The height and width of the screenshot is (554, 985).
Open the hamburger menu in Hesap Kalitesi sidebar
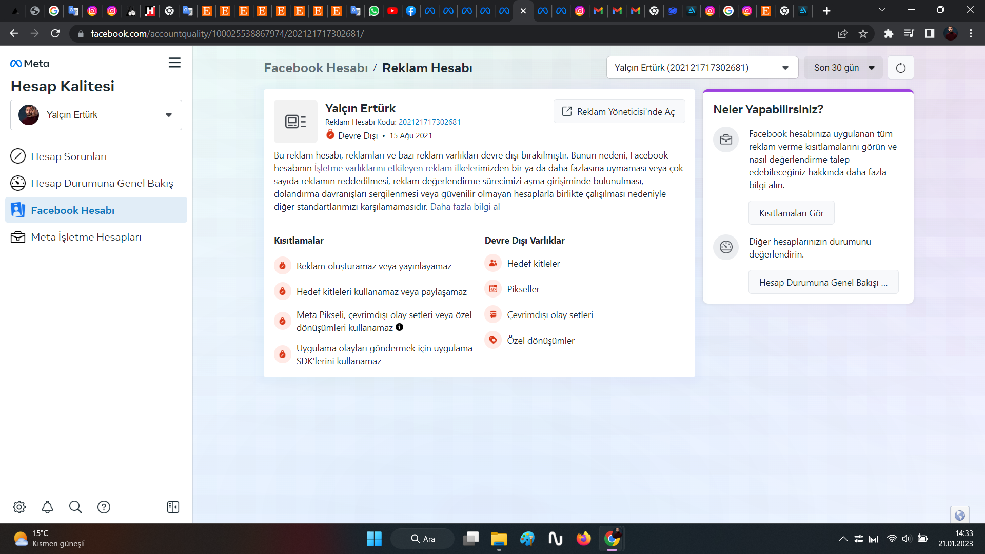174,63
